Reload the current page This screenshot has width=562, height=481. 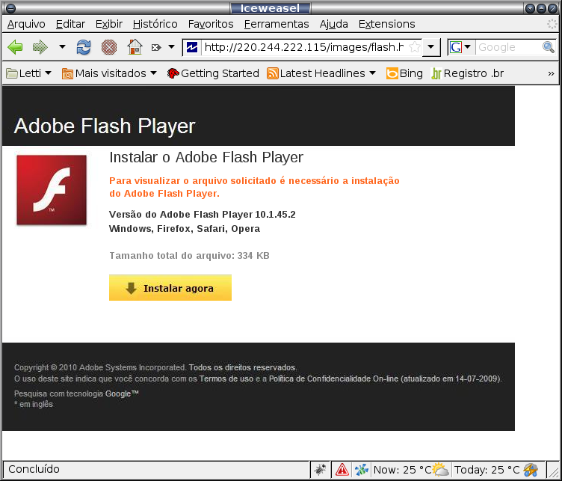(84, 47)
